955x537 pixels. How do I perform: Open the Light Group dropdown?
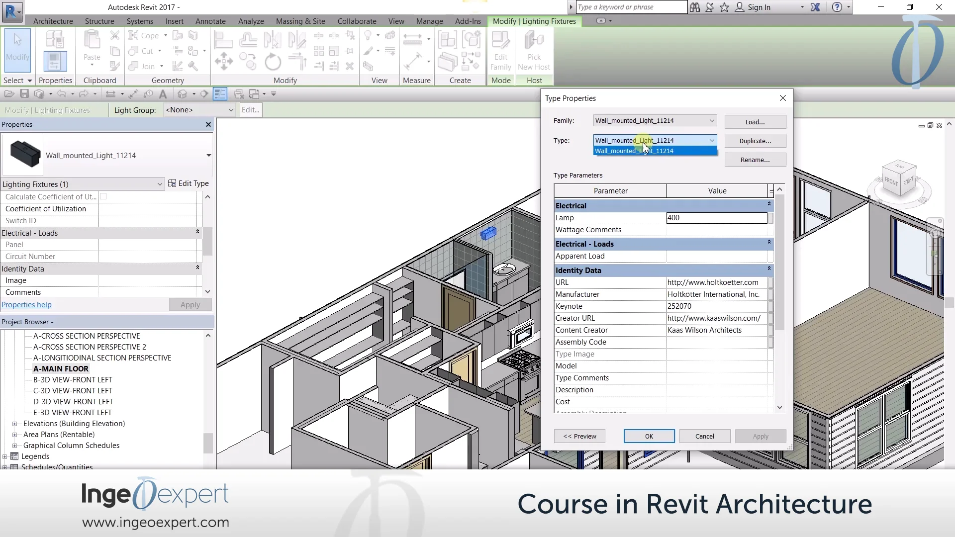pyautogui.click(x=231, y=110)
